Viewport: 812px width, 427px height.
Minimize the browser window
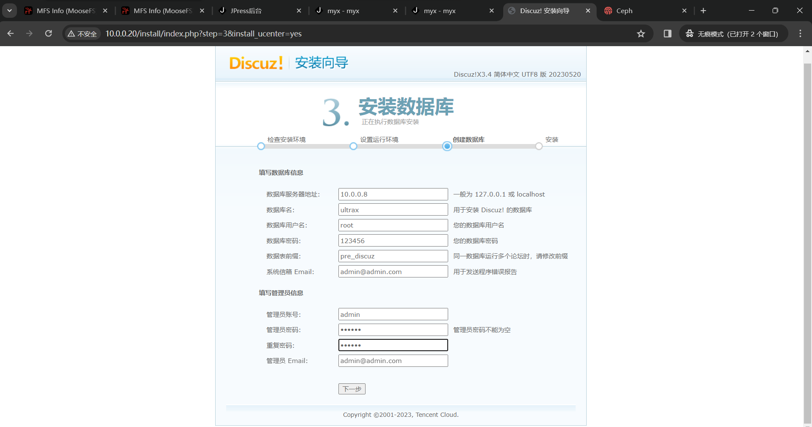pos(751,11)
